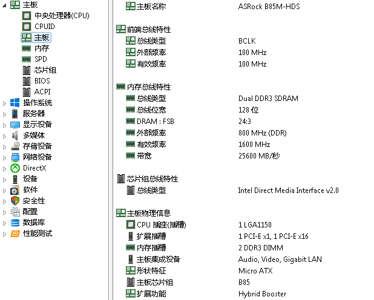
Task: Click the ACPI chip icon
Action: click(x=27, y=92)
